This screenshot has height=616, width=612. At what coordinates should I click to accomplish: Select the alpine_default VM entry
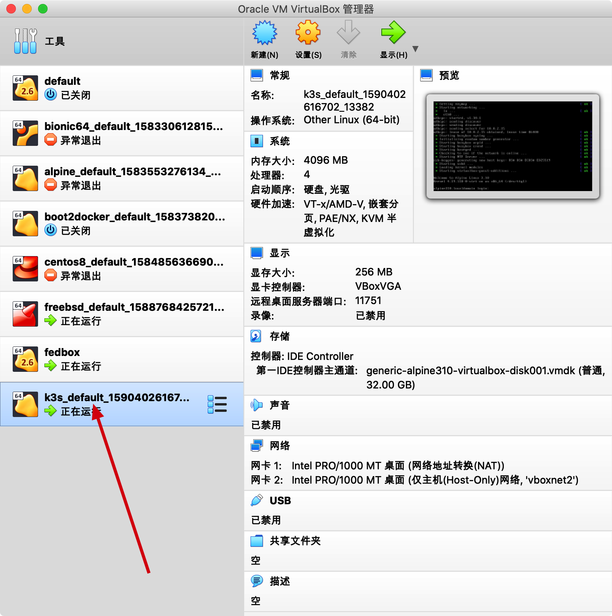point(122,178)
